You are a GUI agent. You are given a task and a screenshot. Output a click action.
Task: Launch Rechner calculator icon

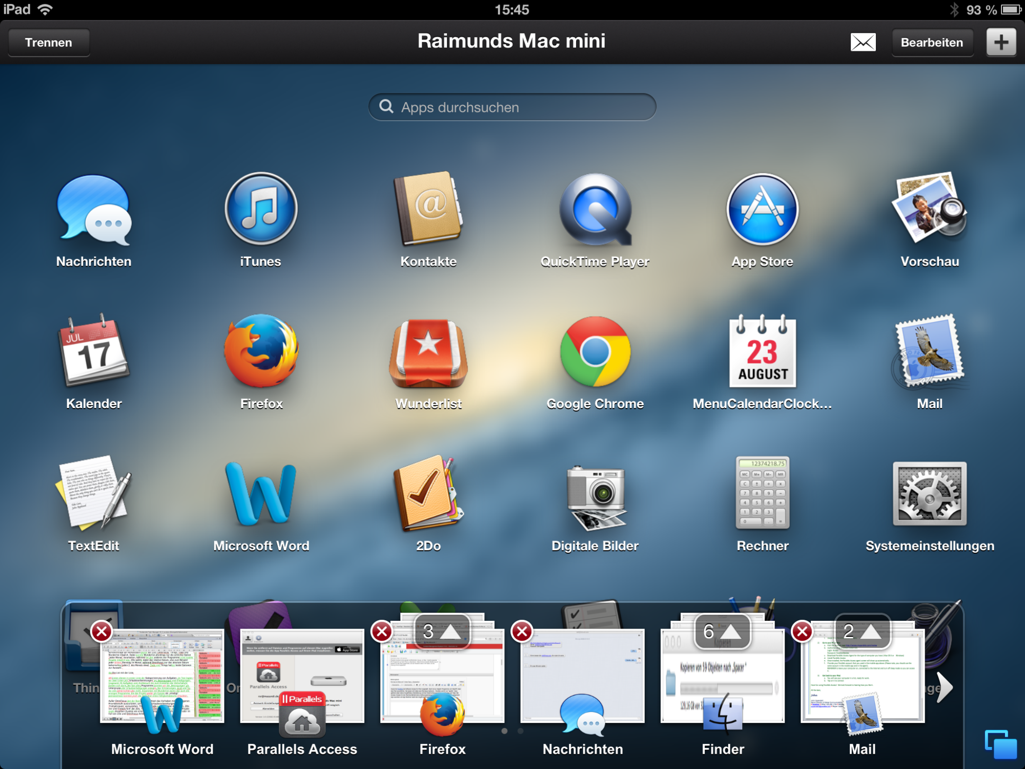762,493
